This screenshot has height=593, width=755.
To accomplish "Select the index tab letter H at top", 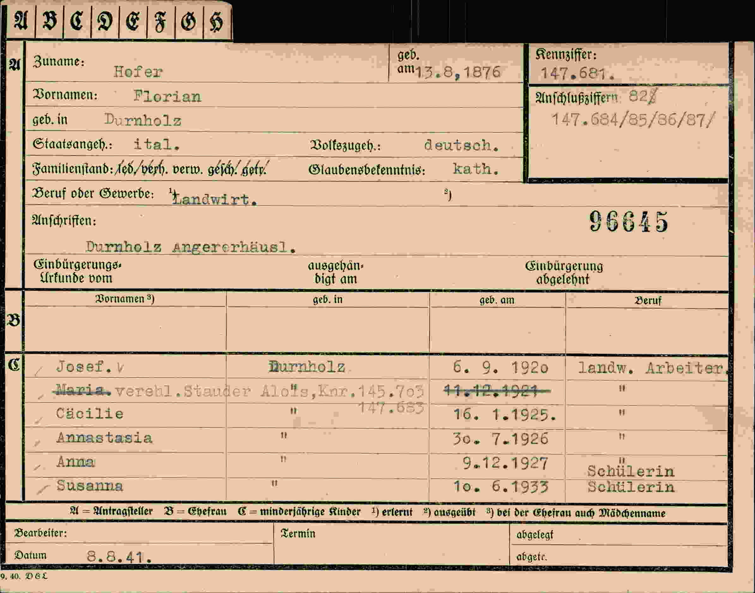I will 216,22.
